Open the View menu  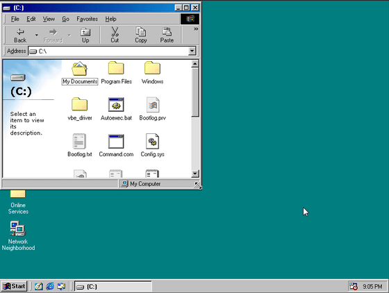tap(49, 19)
